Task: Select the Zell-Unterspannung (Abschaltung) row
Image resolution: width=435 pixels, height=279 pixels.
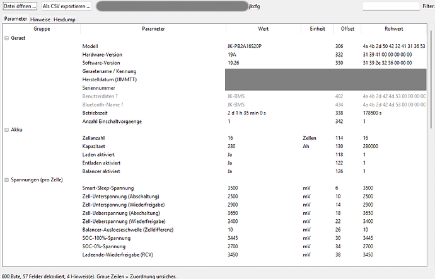Action: pyautogui.click(x=214, y=196)
